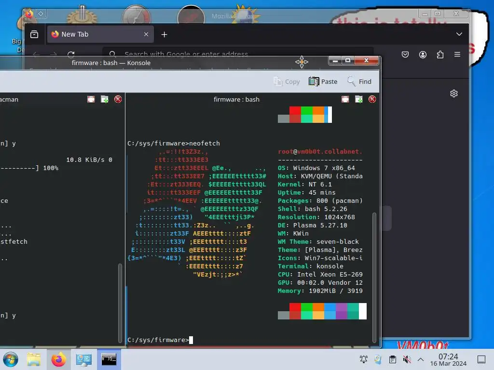This screenshot has height=370, width=494.
Task: Expand hidden system tray icons arrow
Action: (421, 359)
